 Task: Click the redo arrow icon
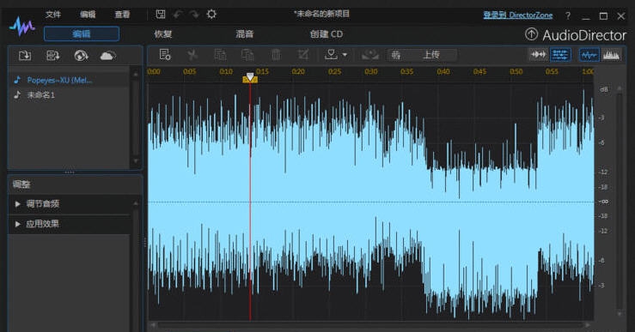[194, 15]
